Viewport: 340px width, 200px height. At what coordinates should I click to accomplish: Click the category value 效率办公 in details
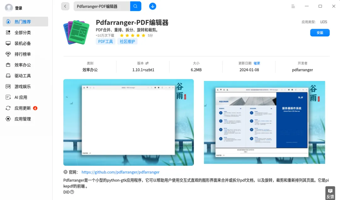pos(90,70)
